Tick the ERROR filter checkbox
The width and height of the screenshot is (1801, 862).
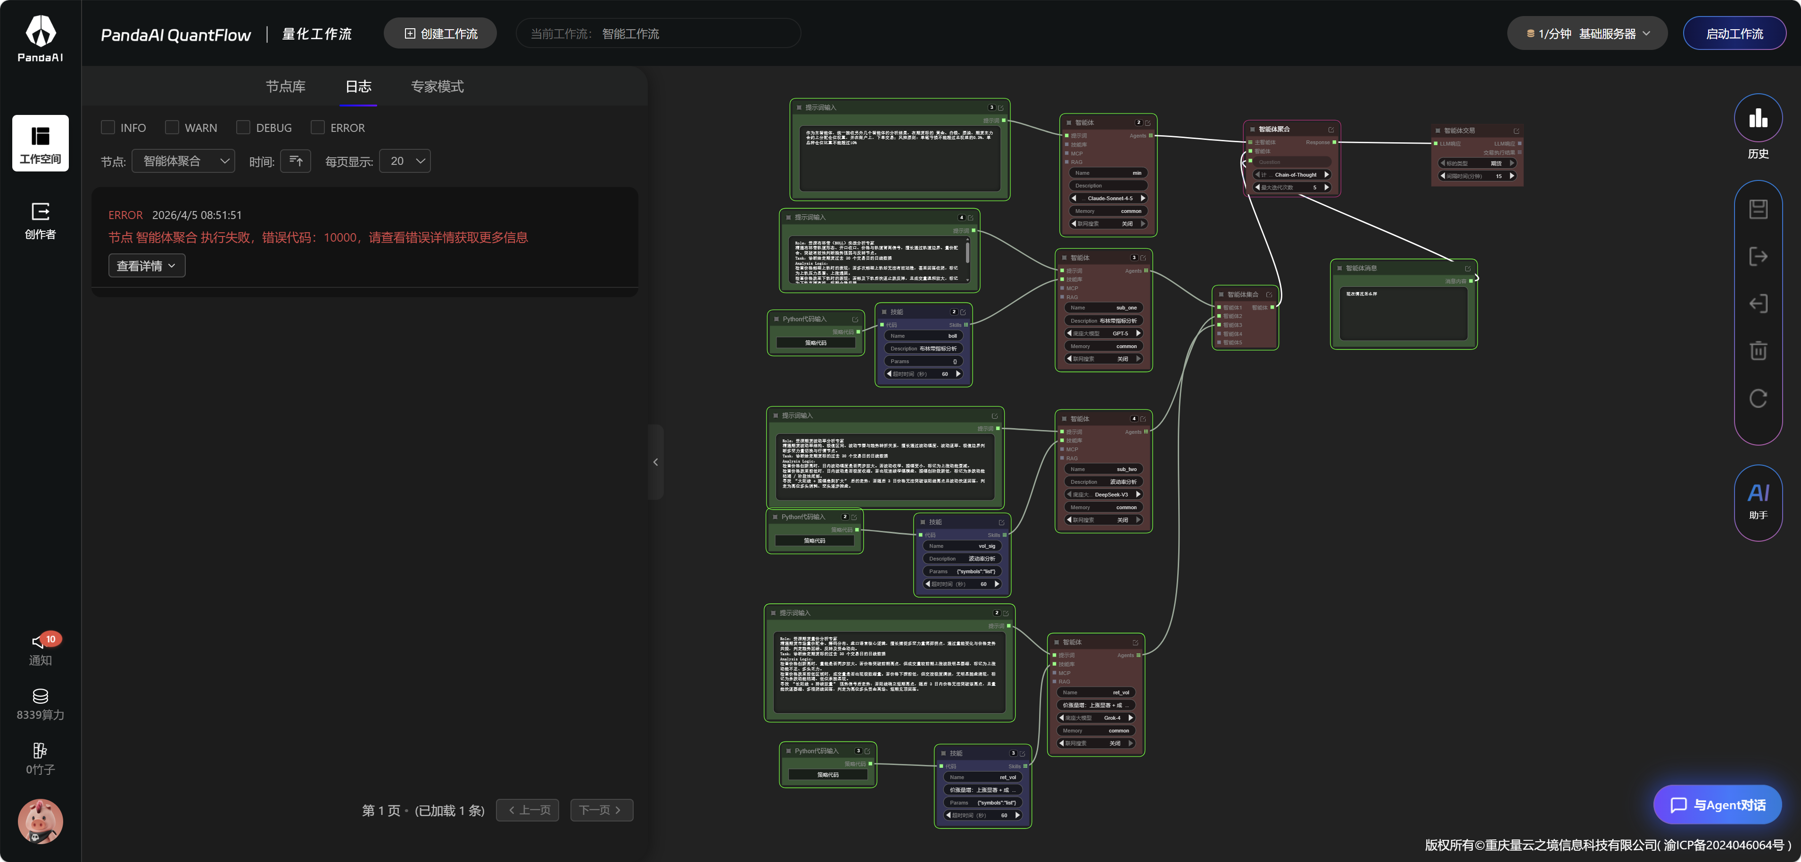click(317, 127)
